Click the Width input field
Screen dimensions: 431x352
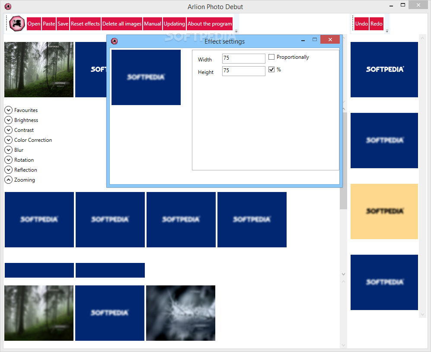(243, 58)
